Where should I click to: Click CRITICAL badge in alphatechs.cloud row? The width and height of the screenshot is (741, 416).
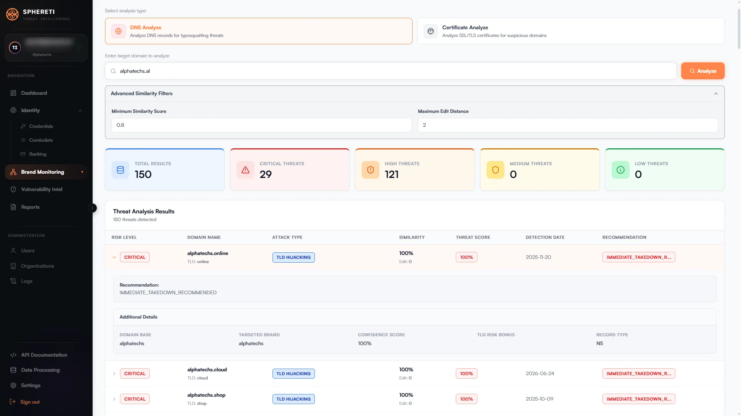[135, 374]
